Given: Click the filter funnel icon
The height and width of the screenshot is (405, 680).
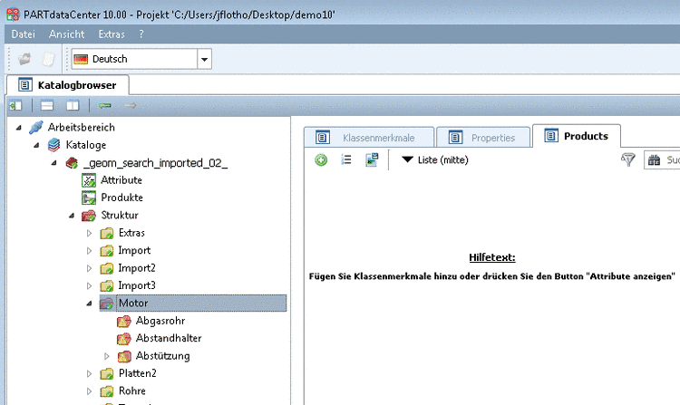Looking at the screenshot, I should pos(628,159).
